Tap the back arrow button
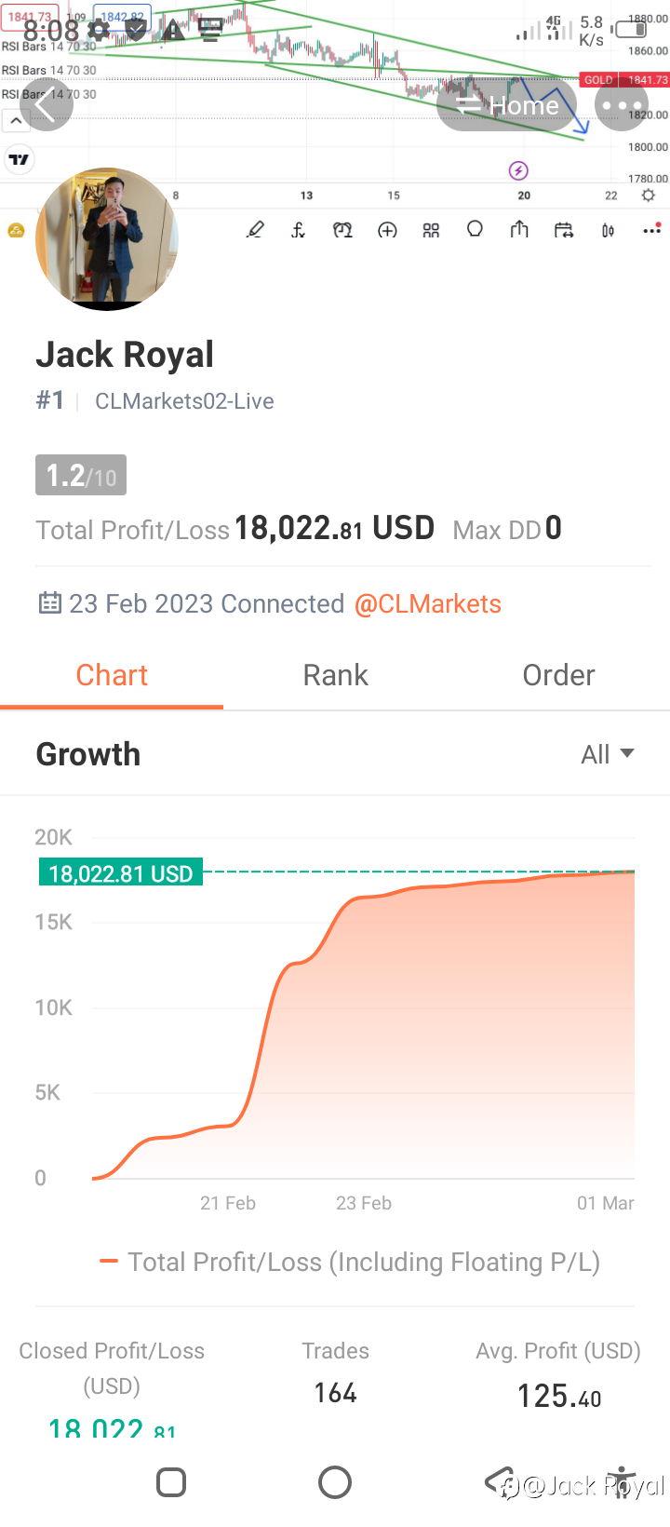The width and height of the screenshot is (670, 1527). [46, 106]
